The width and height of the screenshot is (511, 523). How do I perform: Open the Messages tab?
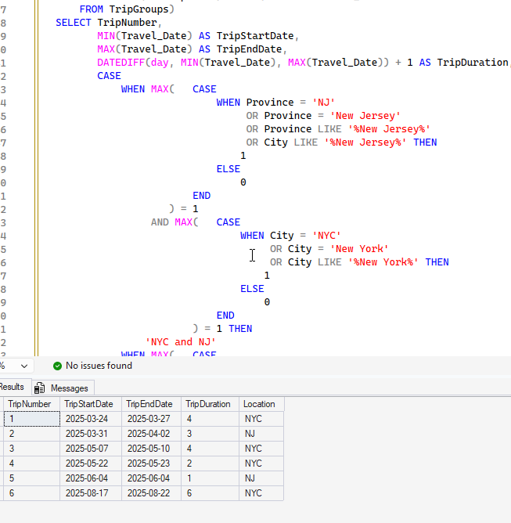(x=69, y=388)
